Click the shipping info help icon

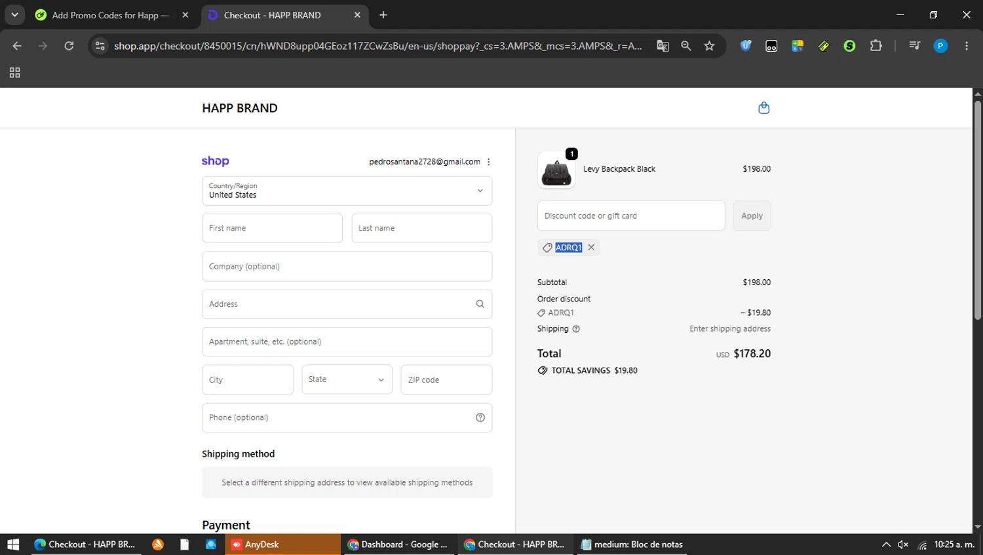pos(576,329)
